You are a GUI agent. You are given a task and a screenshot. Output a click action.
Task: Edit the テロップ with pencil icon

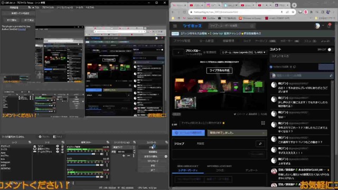(x=260, y=144)
